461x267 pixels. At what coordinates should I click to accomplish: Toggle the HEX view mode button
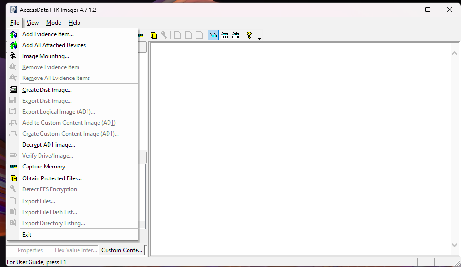click(235, 35)
